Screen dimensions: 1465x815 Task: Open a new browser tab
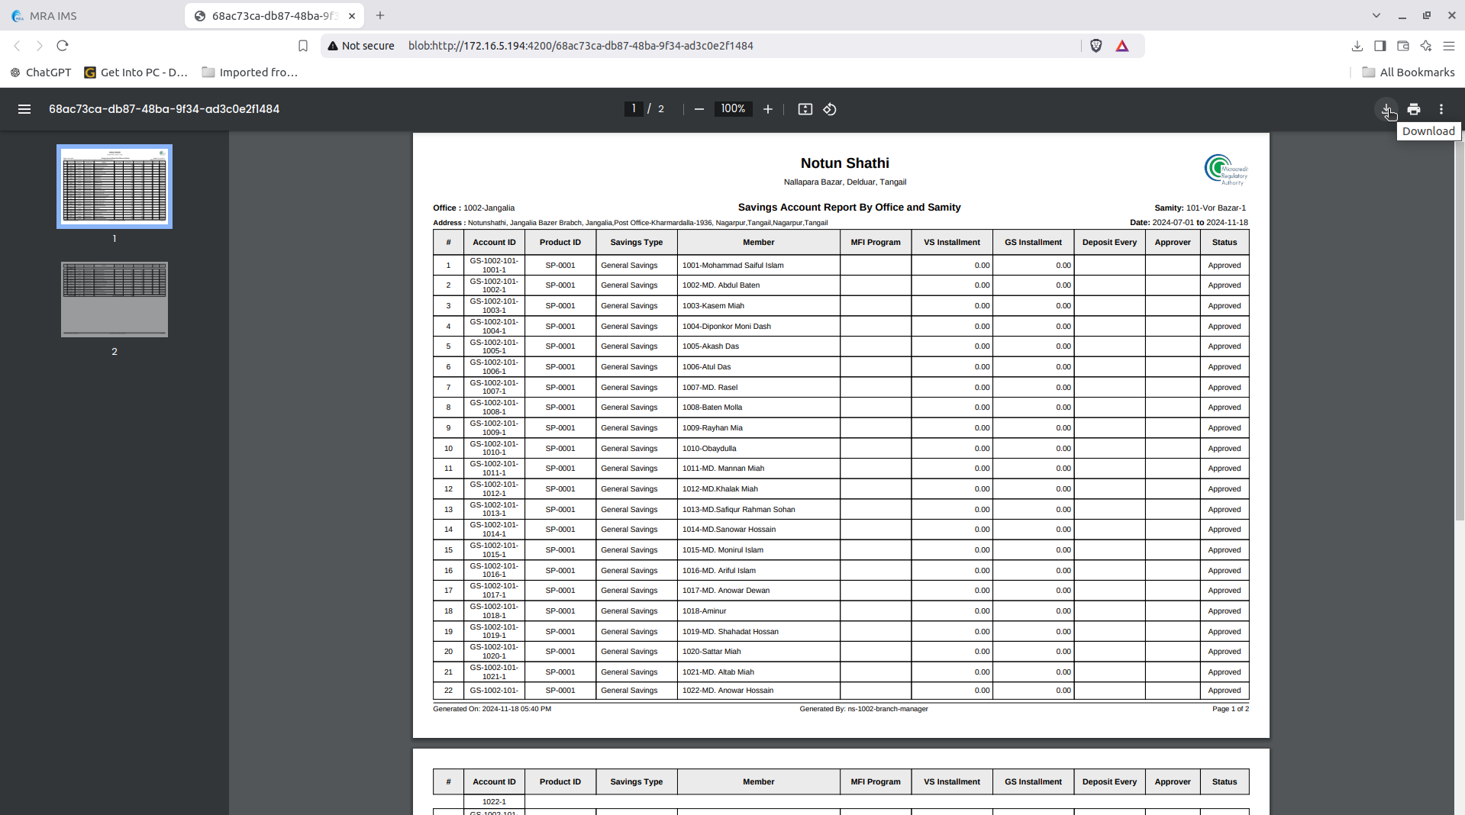coord(380,15)
